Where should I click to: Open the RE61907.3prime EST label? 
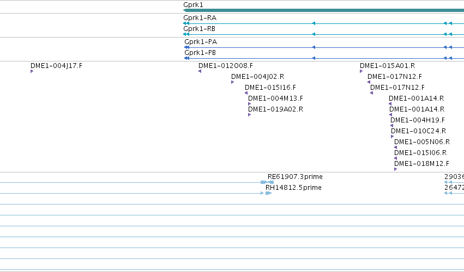[295, 177]
